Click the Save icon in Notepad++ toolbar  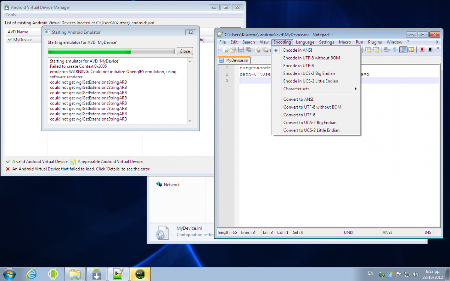[241, 49]
